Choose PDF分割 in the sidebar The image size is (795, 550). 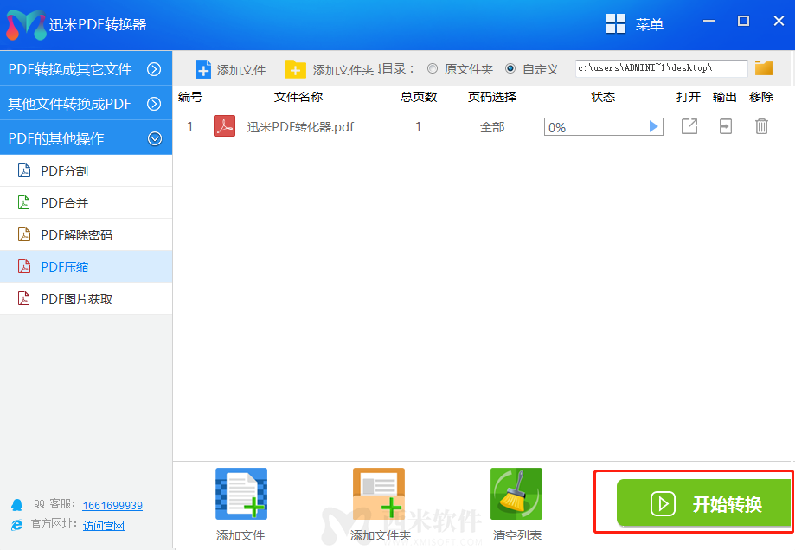(65, 171)
